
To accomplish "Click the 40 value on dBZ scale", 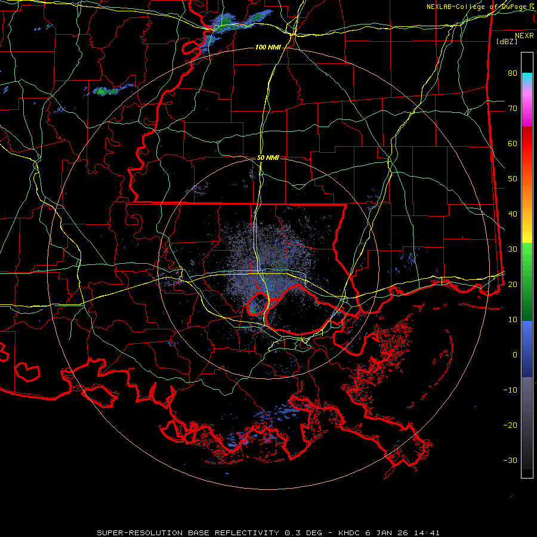I will coord(513,214).
